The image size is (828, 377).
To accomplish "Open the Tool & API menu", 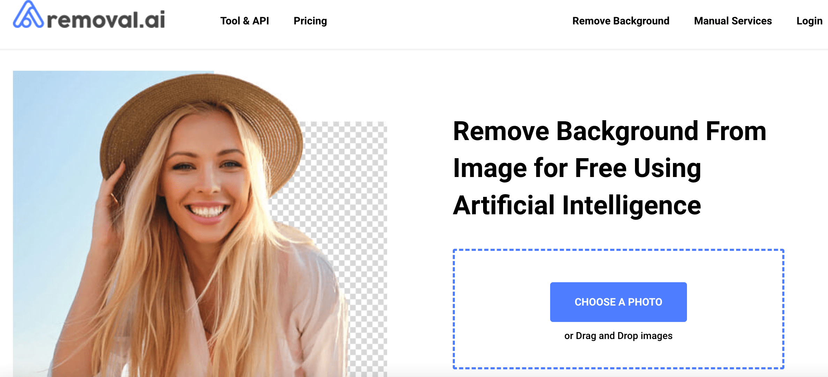I will click(244, 21).
